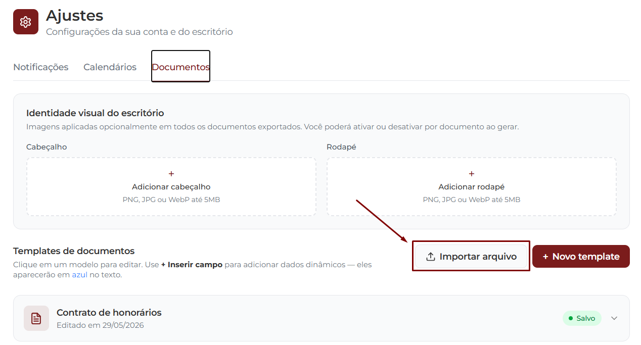
Task: Select the Documentos tab
Action: click(x=180, y=67)
